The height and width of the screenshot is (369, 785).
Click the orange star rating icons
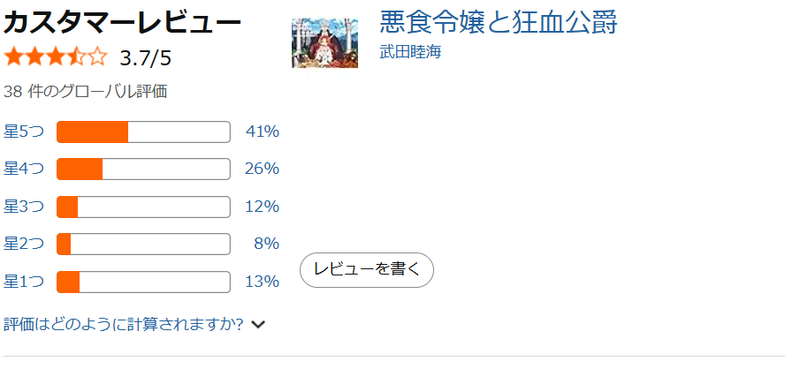pyautogui.click(x=55, y=58)
